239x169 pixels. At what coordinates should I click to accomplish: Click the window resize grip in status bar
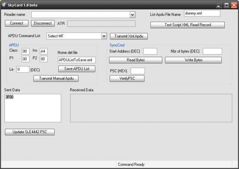pyautogui.click(x=236, y=165)
